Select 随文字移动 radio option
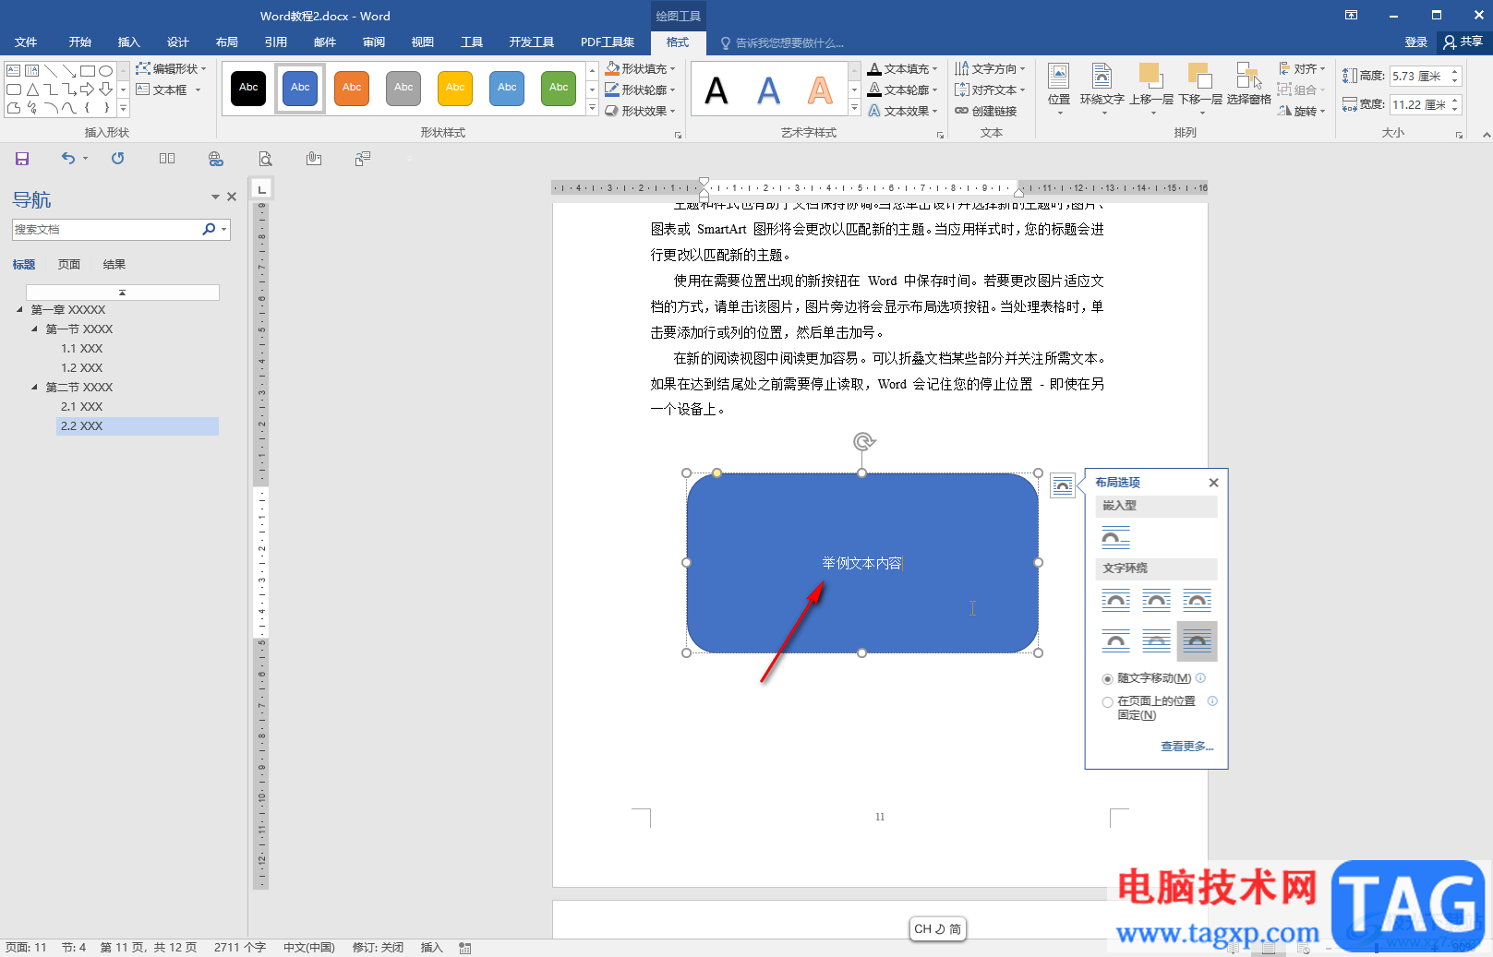The image size is (1493, 957). (x=1107, y=679)
